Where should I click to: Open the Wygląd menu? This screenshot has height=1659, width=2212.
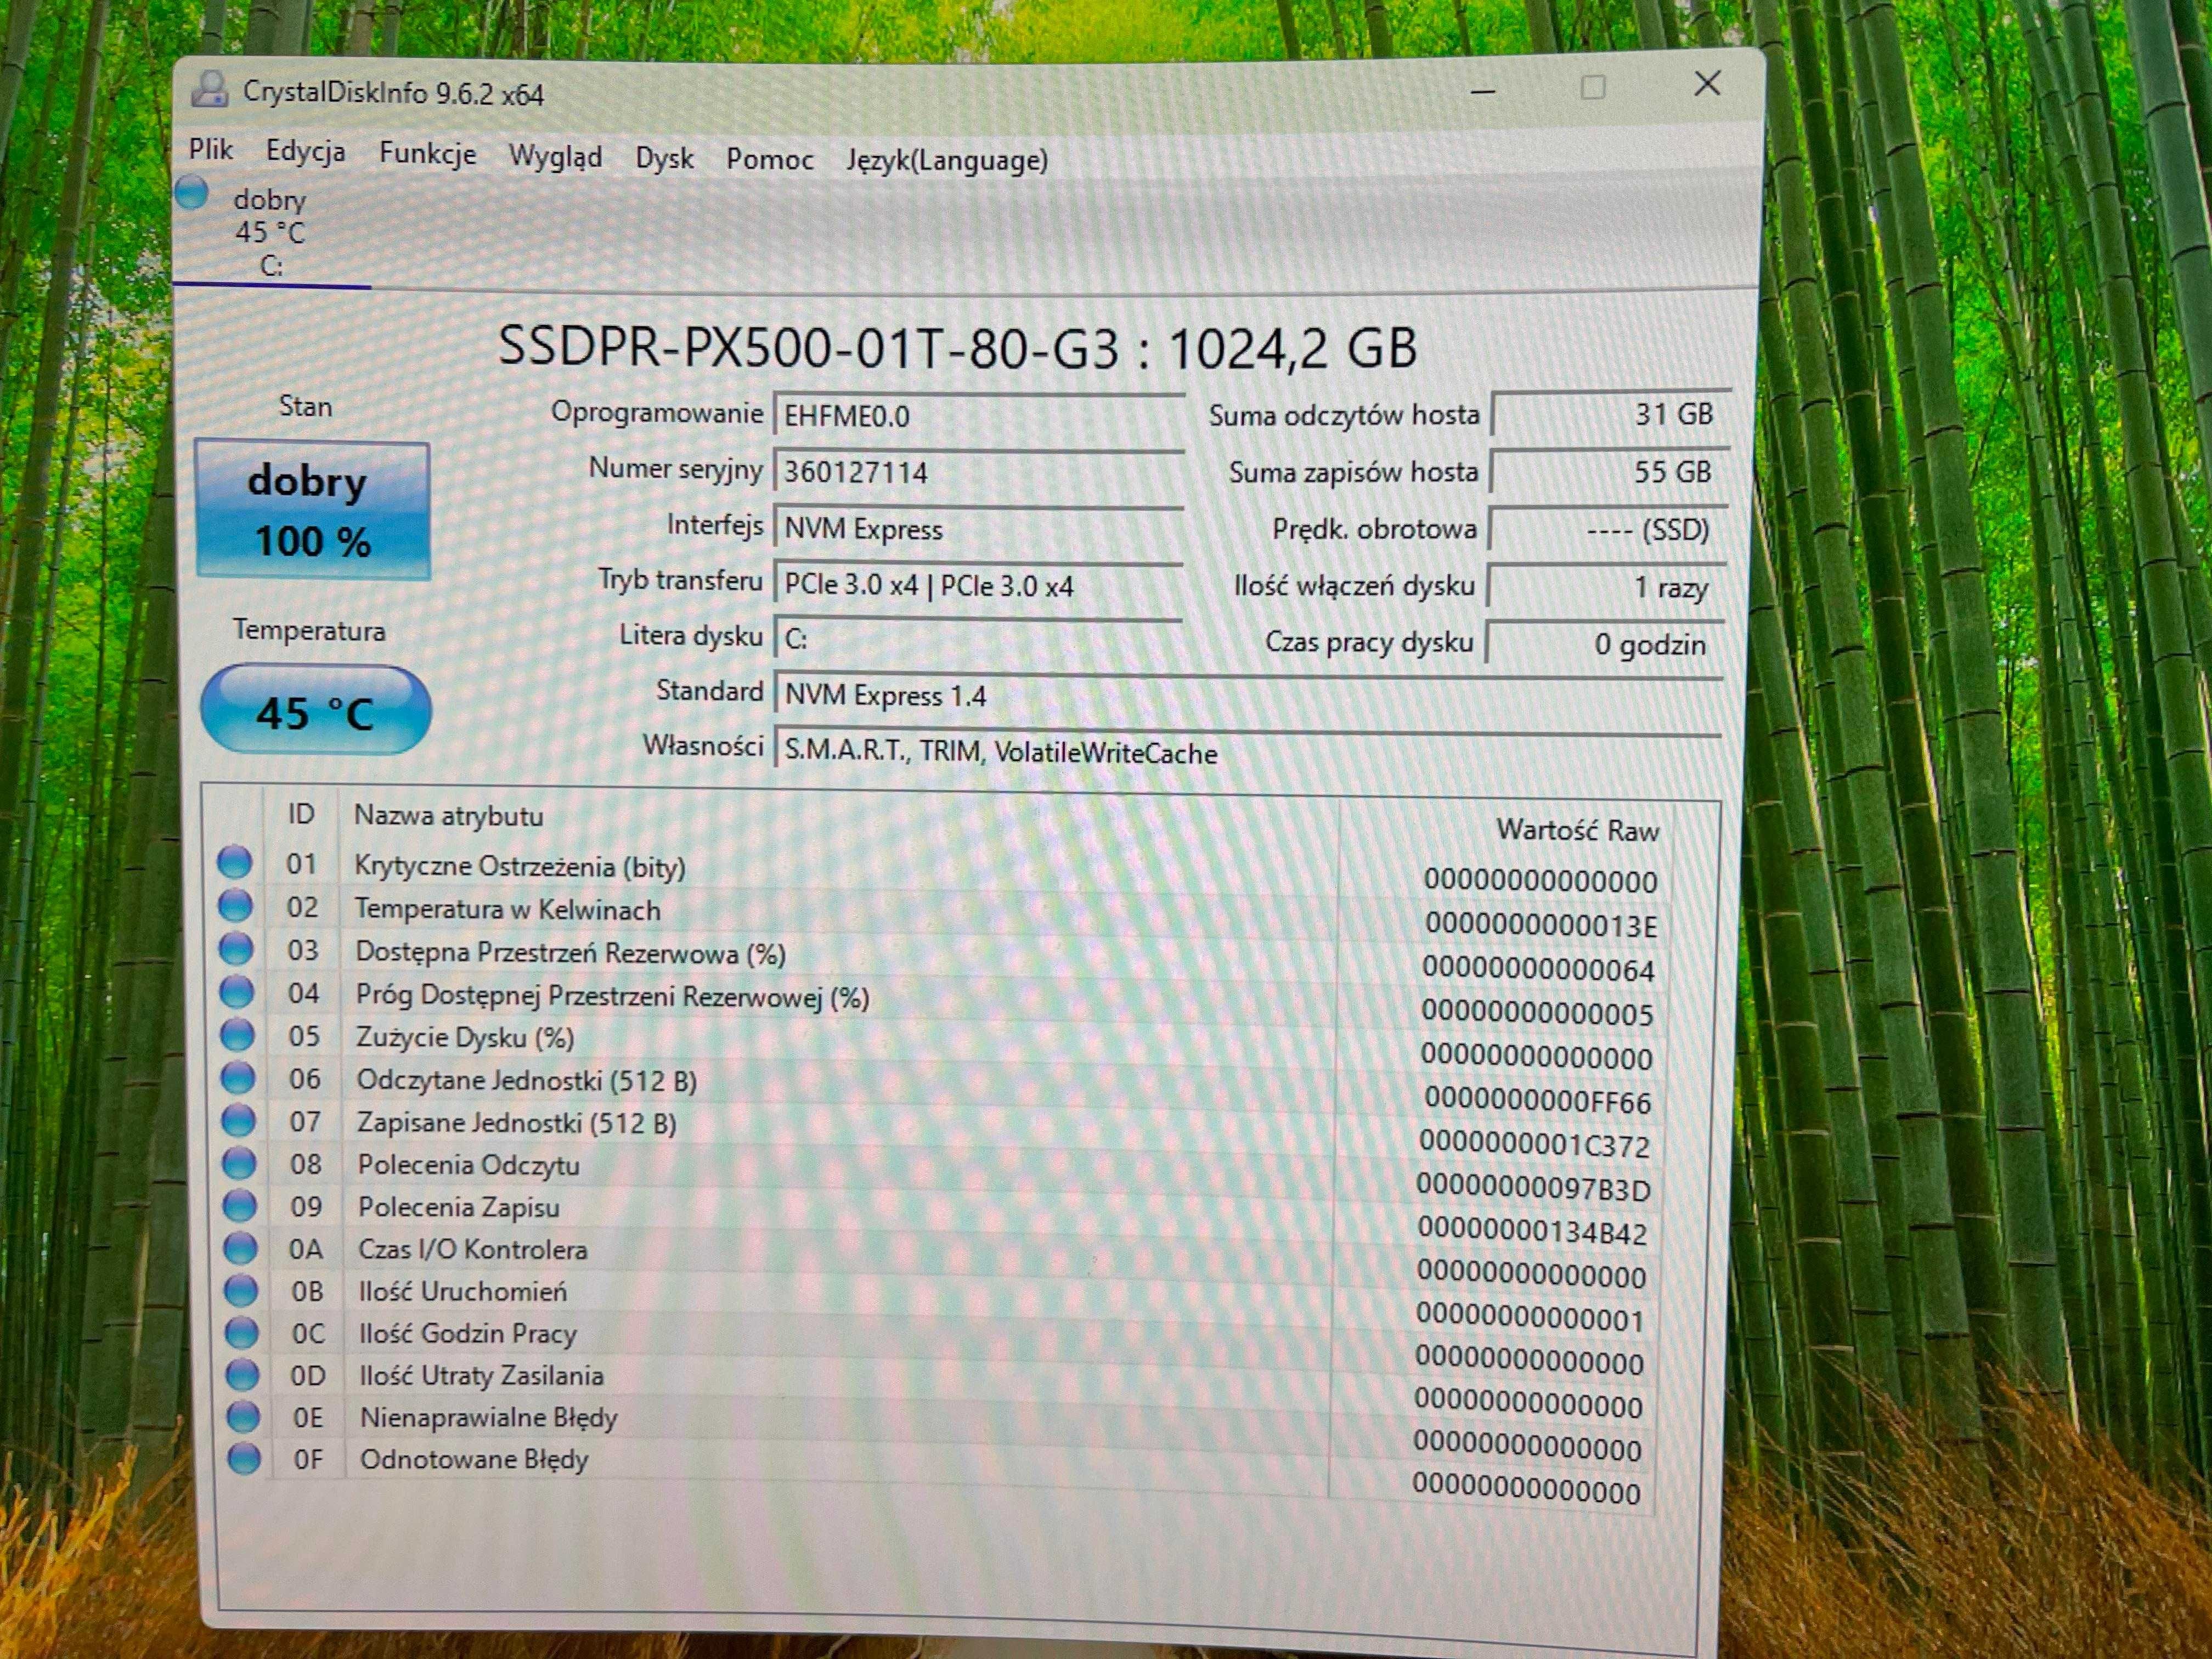tap(555, 157)
